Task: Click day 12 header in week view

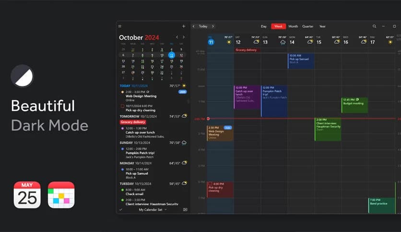Action: tap(238, 42)
